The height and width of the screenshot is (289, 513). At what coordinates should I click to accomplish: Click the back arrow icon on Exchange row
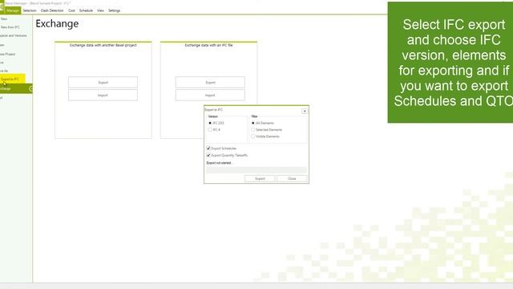point(31,88)
